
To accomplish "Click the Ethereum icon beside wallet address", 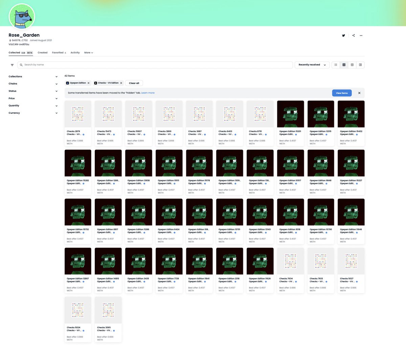I will 10,40.
